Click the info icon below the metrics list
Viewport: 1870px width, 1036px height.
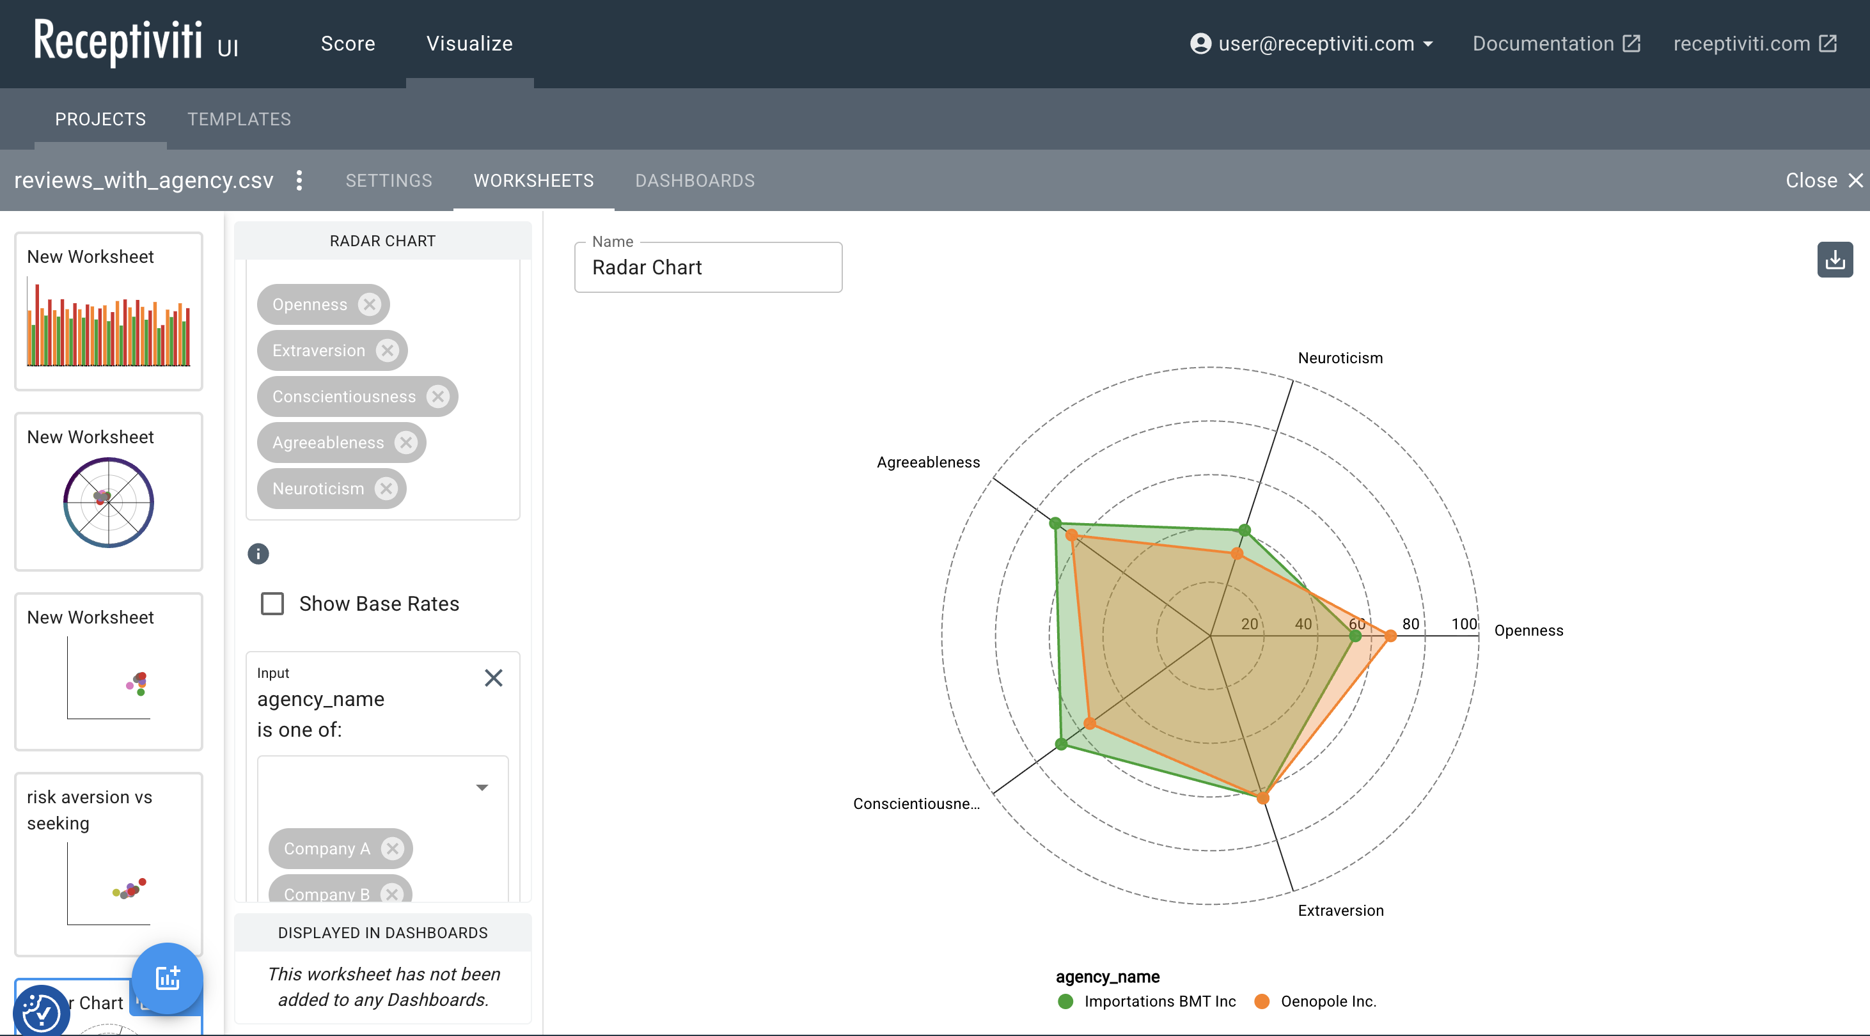click(x=258, y=554)
